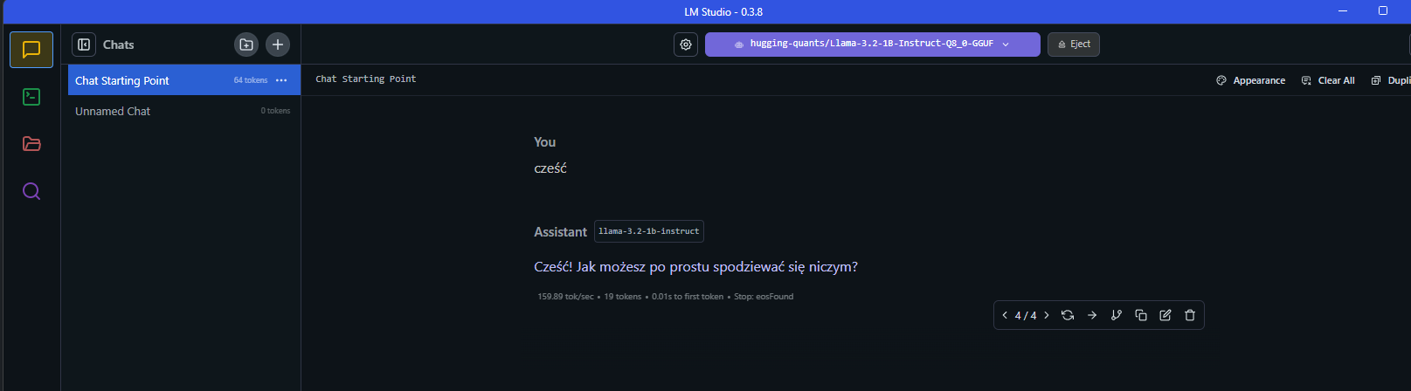Click the '19 tokens' generation stat
This screenshot has height=391, width=1411.
click(x=622, y=297)
